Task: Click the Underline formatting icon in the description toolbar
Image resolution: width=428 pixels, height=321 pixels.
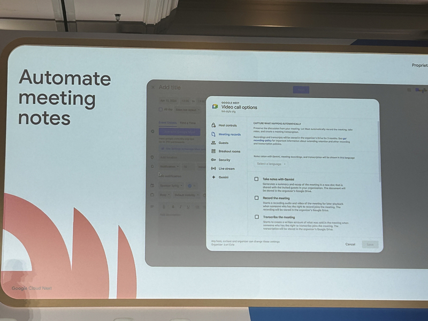Action: point(188,207)
